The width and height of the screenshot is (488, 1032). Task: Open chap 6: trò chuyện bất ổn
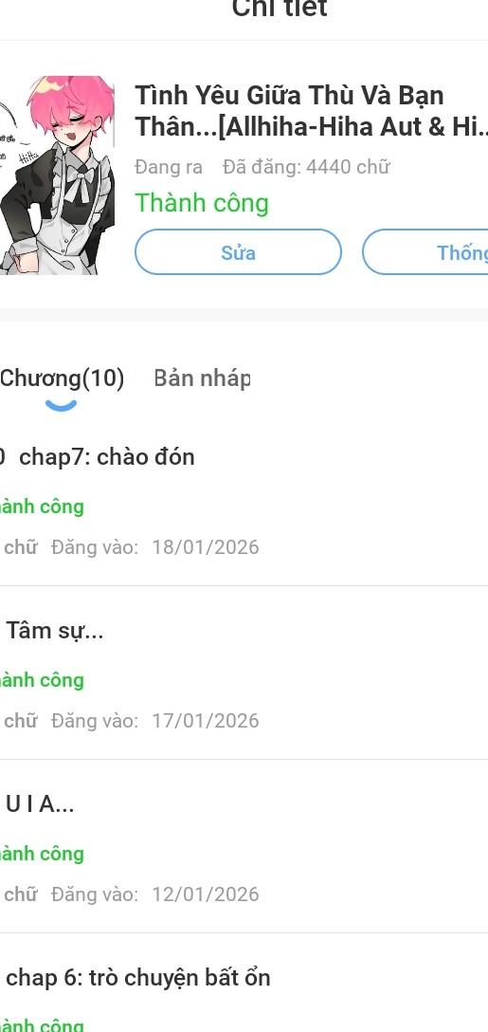tap(138, 977)
